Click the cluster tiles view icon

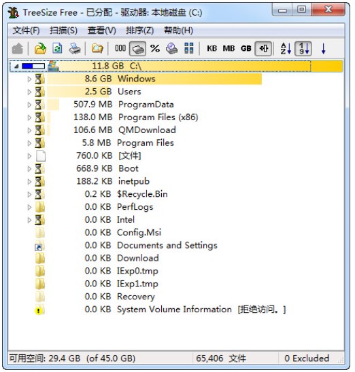pyautogui.click(x=189, y=48)
